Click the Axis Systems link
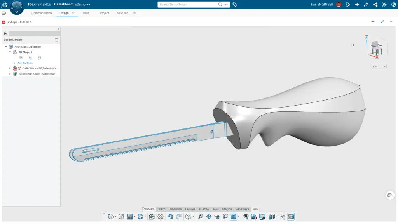The width and height of the screenshot is (398, 224). coord(25,63)
